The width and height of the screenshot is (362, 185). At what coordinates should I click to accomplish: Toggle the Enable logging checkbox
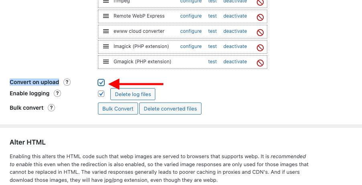(x=101, y=94)
